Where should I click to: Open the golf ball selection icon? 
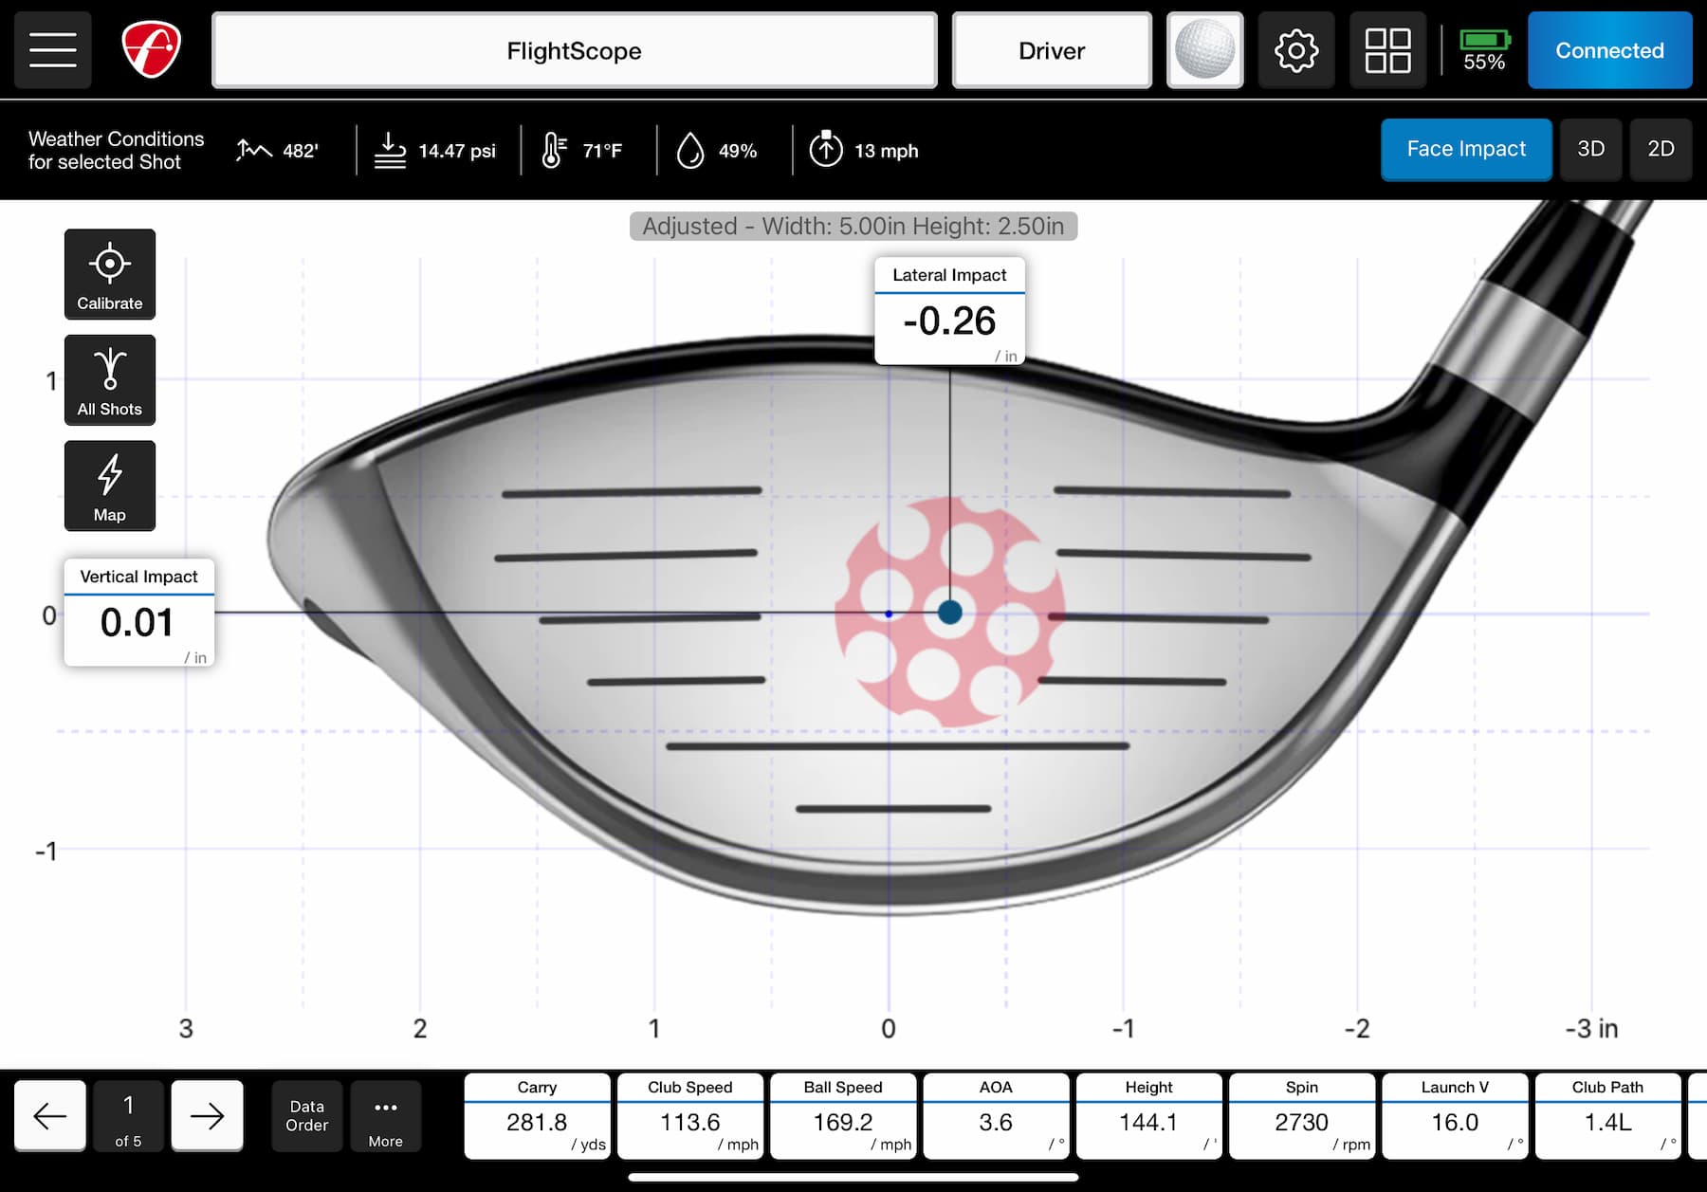click(1204, 50)
